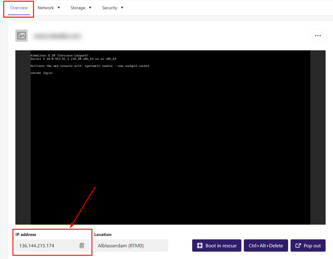Click the external-link icon on Pop out
This screenshot has width=333, height=259.
coord(298,246)
